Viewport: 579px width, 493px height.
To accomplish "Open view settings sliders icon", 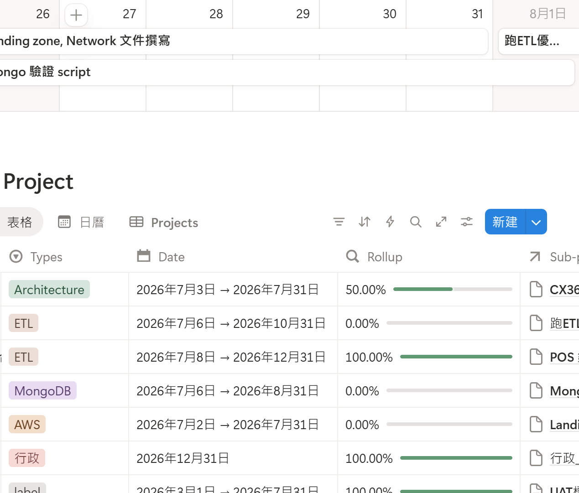I will pos(467,222).
